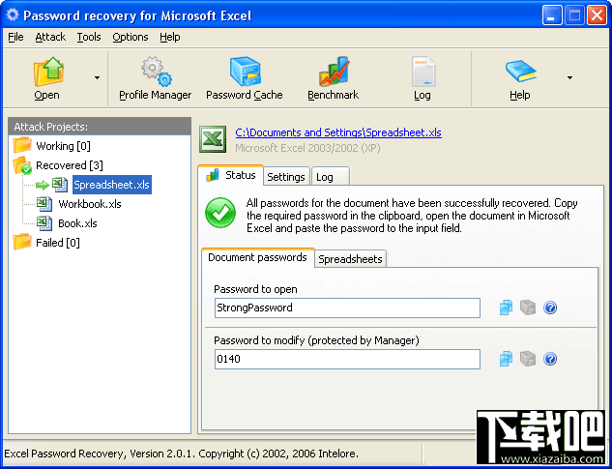612x469 pixels.
Task: Open the Log toolbar item
Action: point(423,78)
